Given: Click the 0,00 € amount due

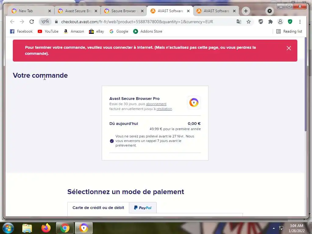Looking at the screenshot, I should [x=194, y=124].
